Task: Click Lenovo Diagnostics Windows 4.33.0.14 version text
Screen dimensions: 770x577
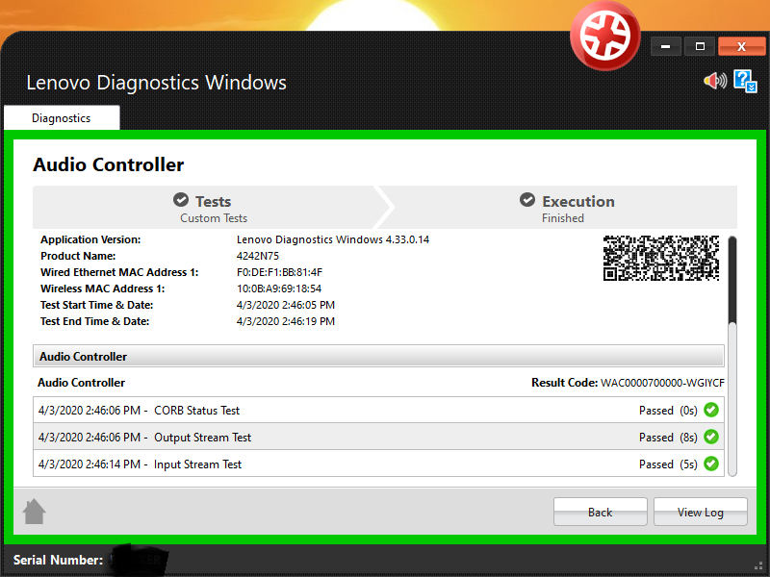Action: point(333,239)
